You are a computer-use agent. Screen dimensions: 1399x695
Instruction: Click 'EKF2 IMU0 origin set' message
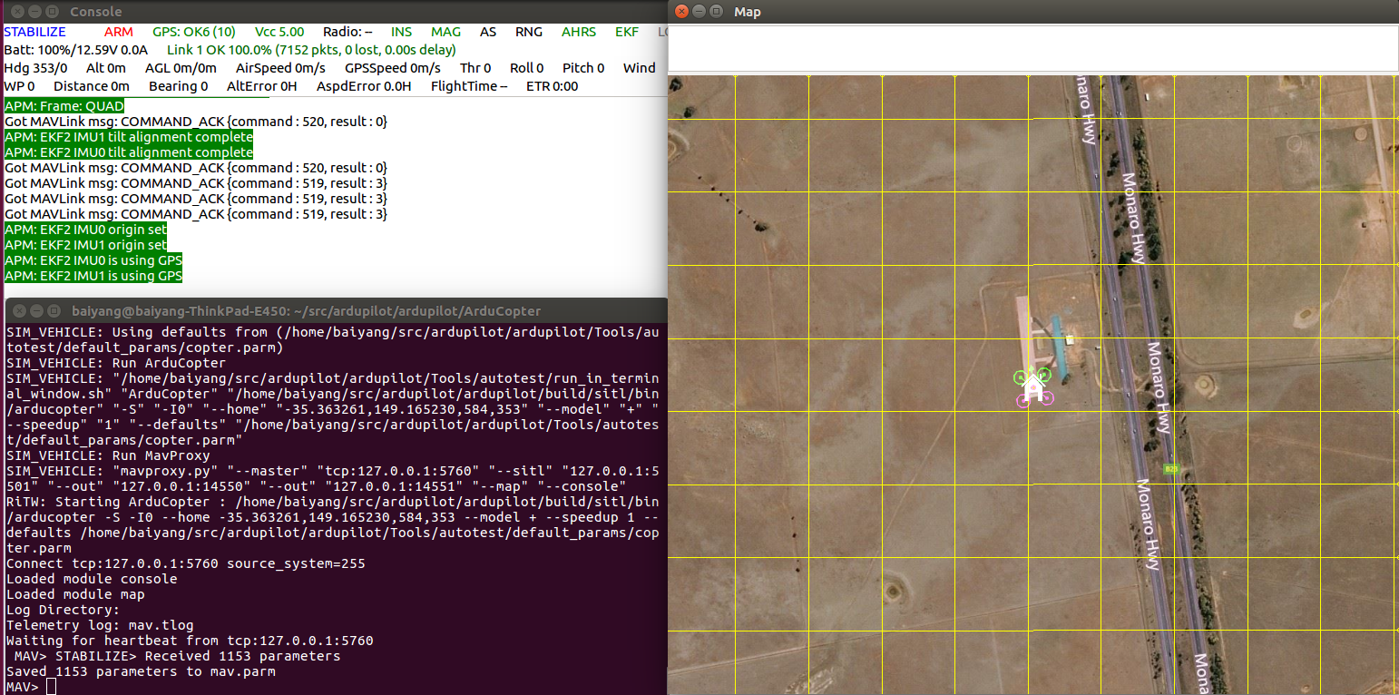[x=85, y=230]
